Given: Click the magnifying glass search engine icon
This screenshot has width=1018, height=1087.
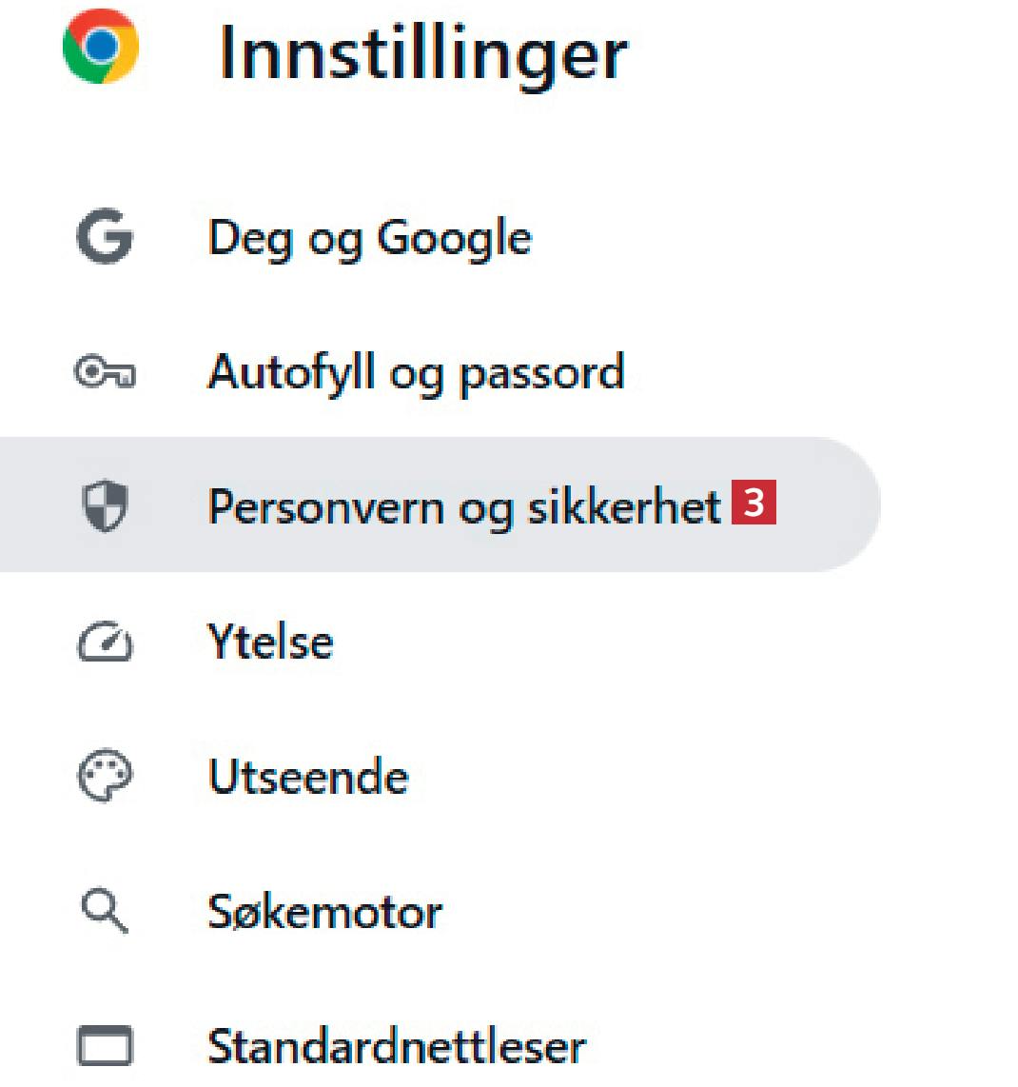Looking at the screenshot, I should (x=104, y=912).
